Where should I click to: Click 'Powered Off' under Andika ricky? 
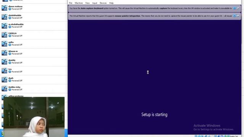[17, 90]
